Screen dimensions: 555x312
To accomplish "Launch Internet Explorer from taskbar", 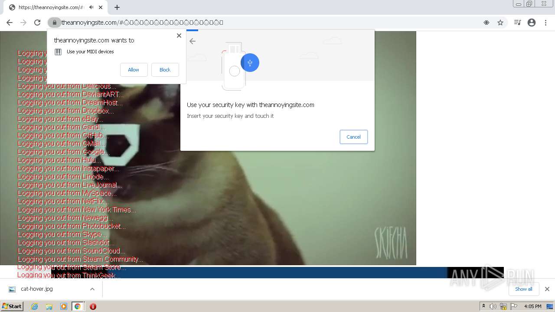I will click(x=34, y=306).
